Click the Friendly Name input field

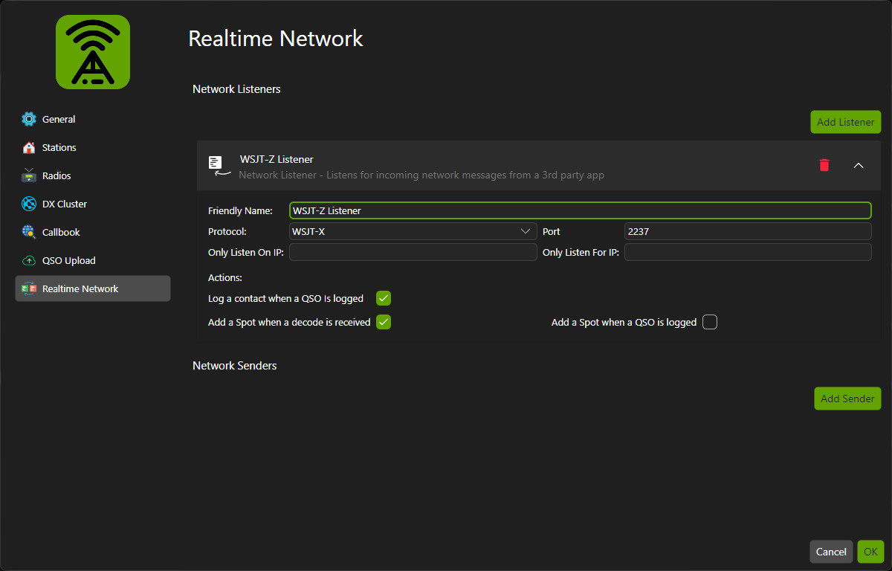581,210
